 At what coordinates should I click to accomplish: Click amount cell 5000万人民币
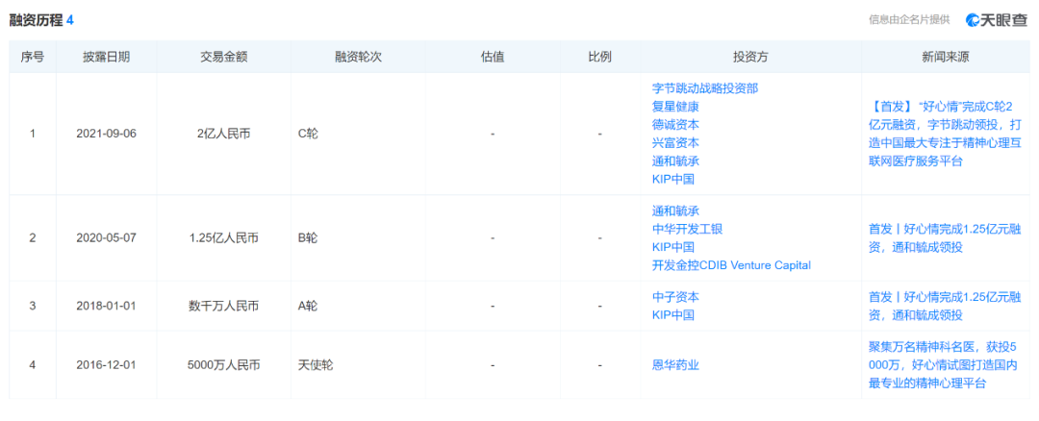point(224,364)
